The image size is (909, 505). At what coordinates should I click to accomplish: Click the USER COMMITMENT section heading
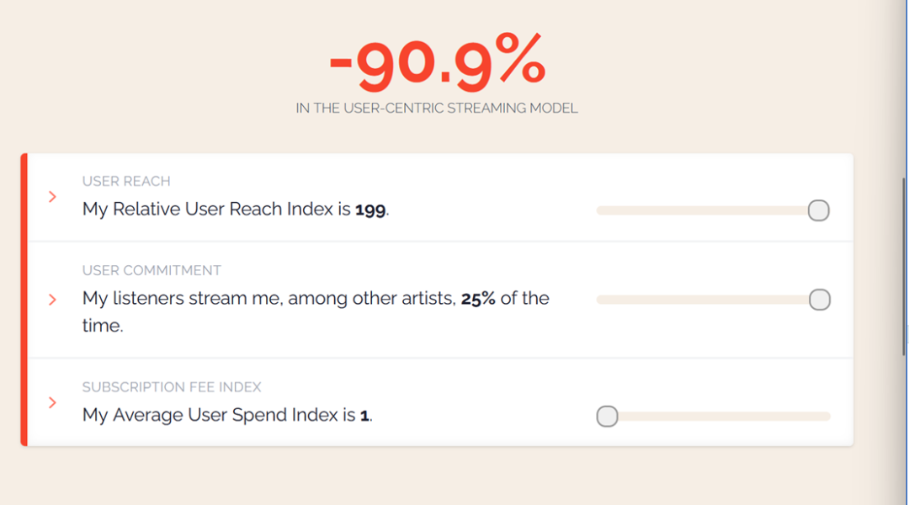151,271
